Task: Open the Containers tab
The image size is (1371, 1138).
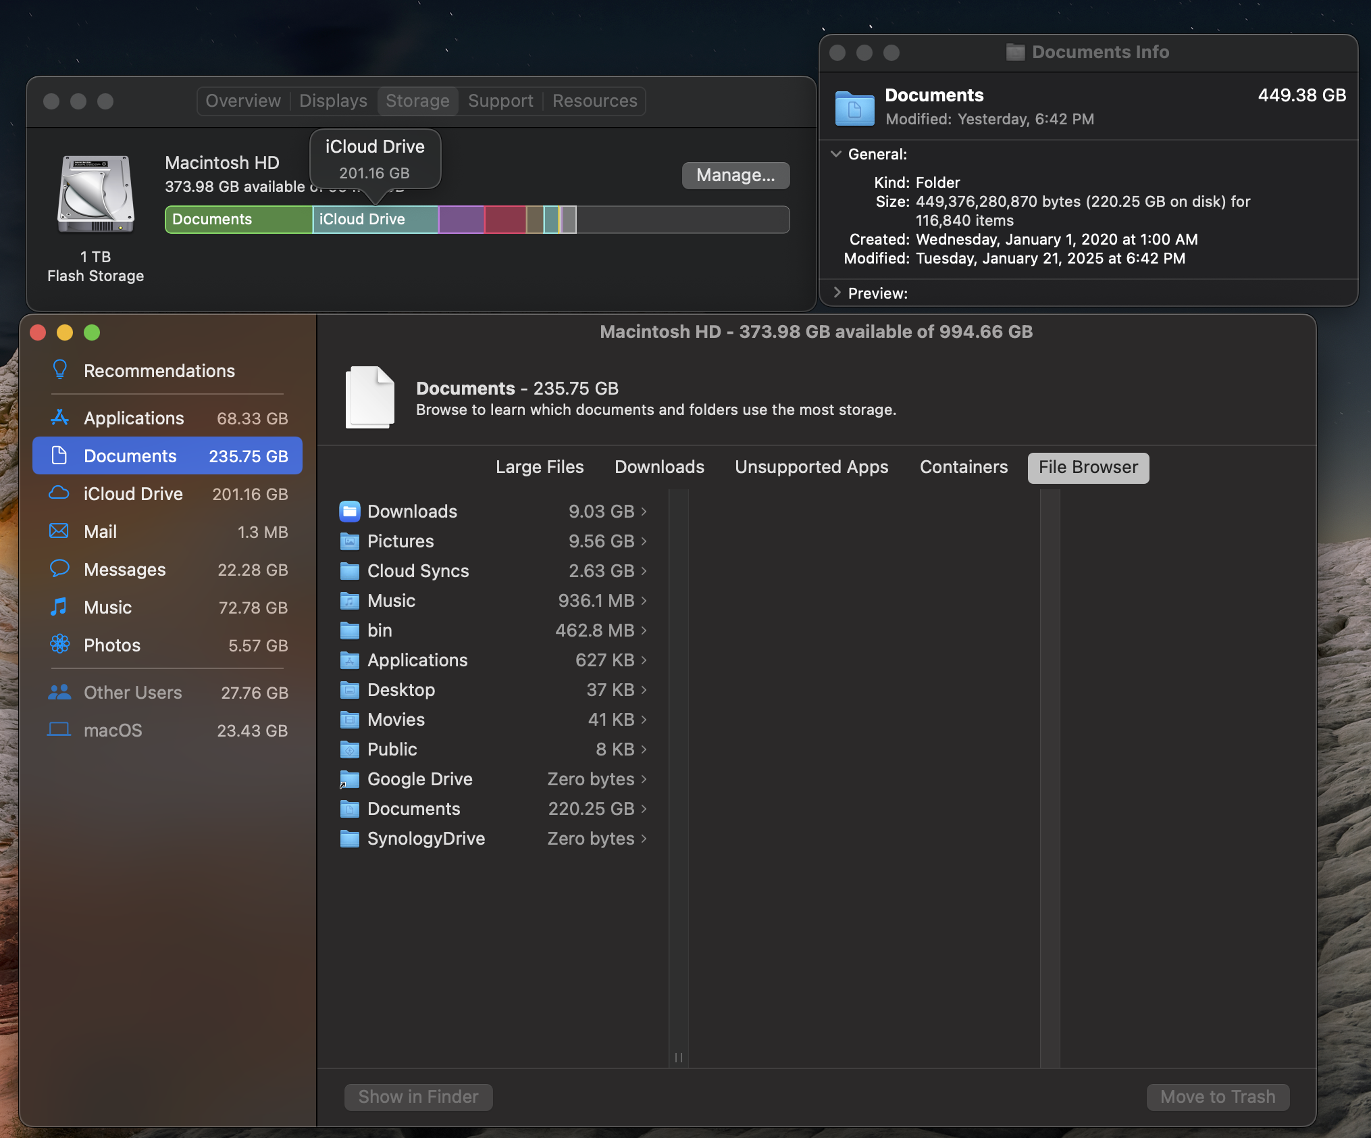Action: click(963, 467)
